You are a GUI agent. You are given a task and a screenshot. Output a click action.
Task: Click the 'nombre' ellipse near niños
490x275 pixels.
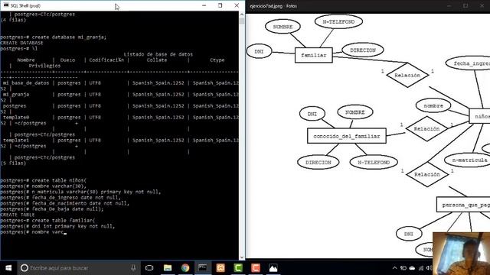coord(433,105)
